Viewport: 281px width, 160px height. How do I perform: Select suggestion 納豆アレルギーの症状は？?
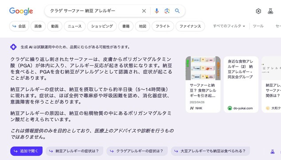coord(74,151)
